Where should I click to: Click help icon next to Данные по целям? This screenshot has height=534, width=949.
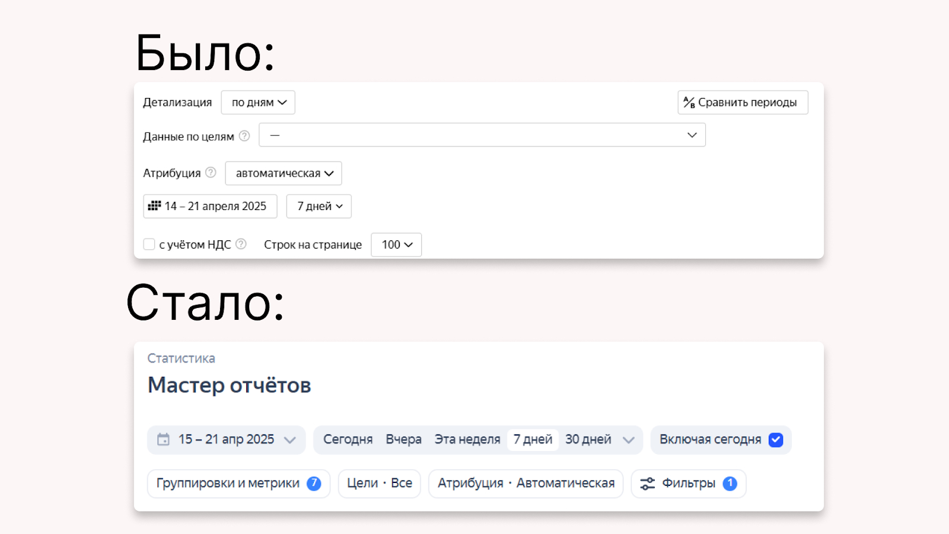tap(244, 136)
